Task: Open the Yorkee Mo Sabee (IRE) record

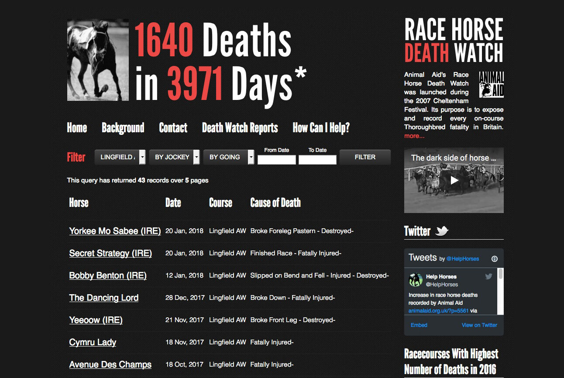Action: click(115, 231)
